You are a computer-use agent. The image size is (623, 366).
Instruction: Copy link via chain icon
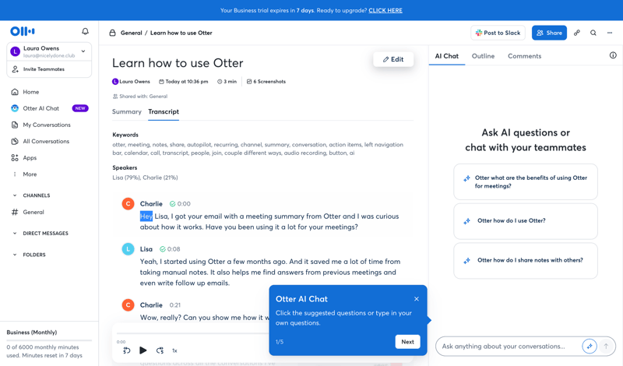click(x=576, y=33)
